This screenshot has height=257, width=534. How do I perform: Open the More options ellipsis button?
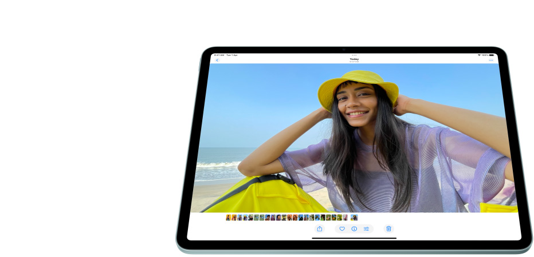[x=491, y=60]
